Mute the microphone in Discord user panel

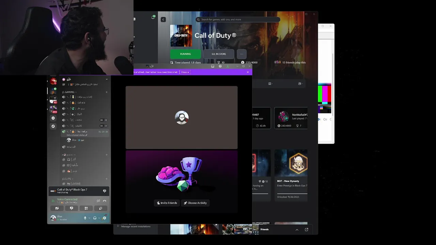click(85, 218)
